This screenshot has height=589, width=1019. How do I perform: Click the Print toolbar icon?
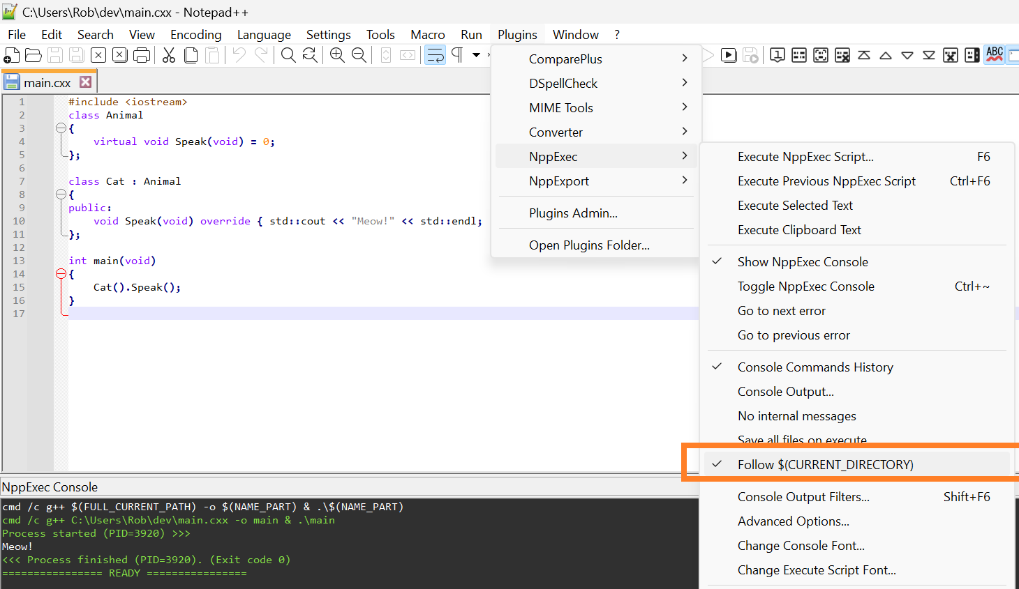[142, 56]
